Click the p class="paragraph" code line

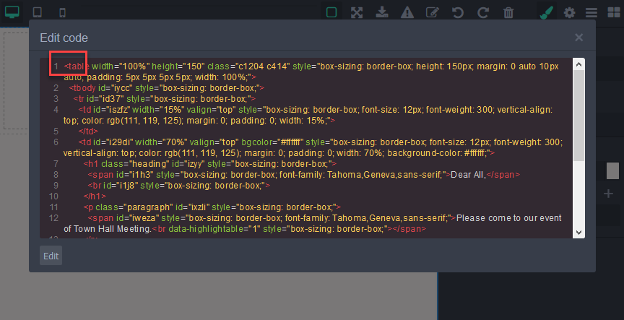pyautogui.click(x=212, y=207)
